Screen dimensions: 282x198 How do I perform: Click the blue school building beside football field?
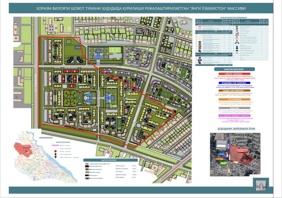[x=98, y=55]
